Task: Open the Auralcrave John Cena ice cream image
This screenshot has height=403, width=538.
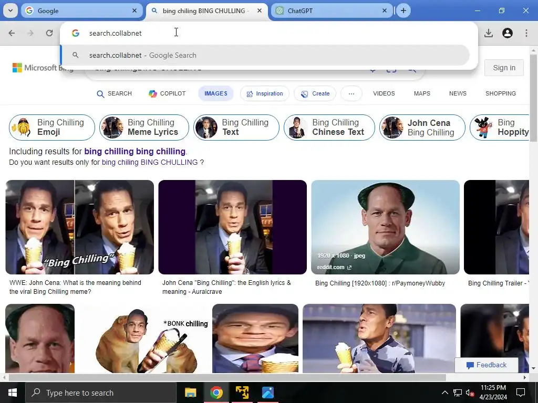Action: 233,227
